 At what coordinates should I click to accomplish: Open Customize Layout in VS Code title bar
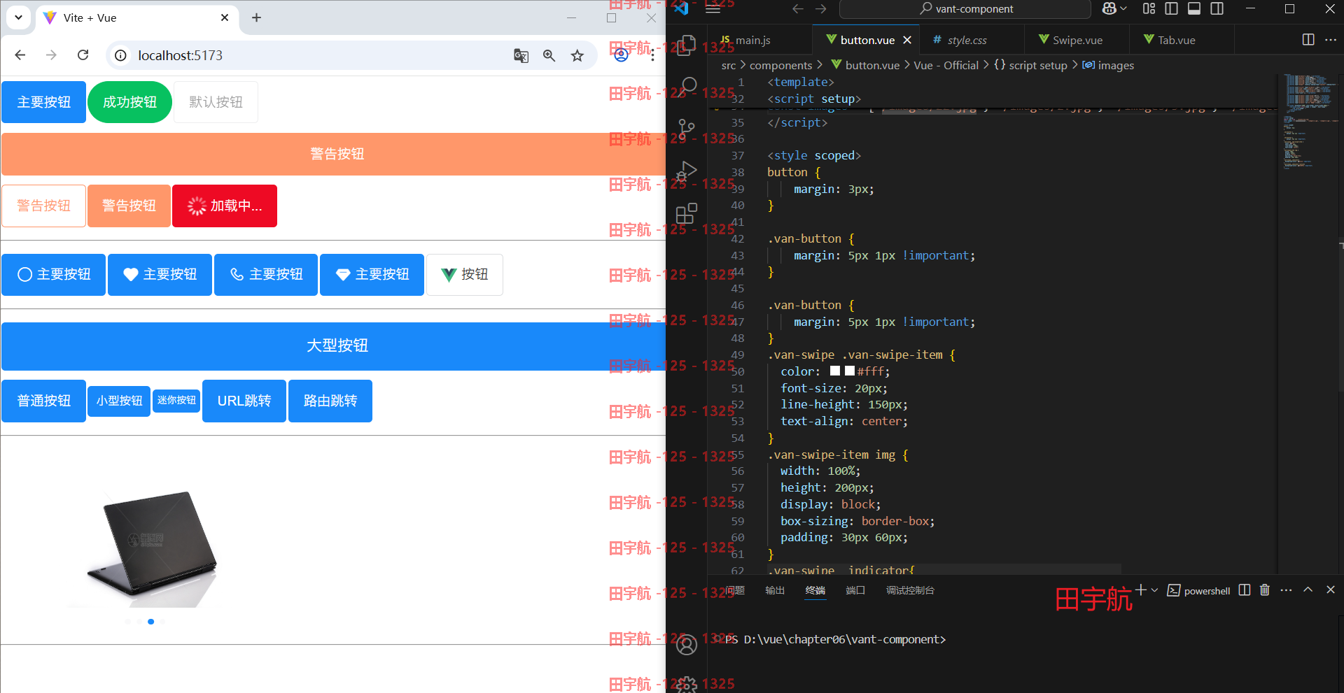[1149, 8]
